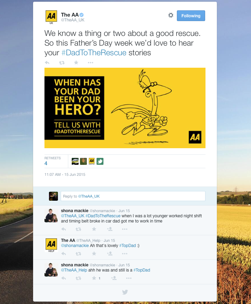251x304 pixels.
Task: Reply to shona mackie's last tweet
Action: pos(64,278)
